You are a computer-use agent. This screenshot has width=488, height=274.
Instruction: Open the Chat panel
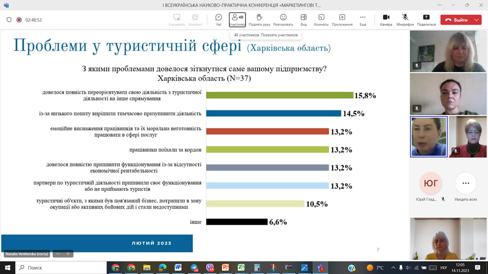tap(218, 20)
